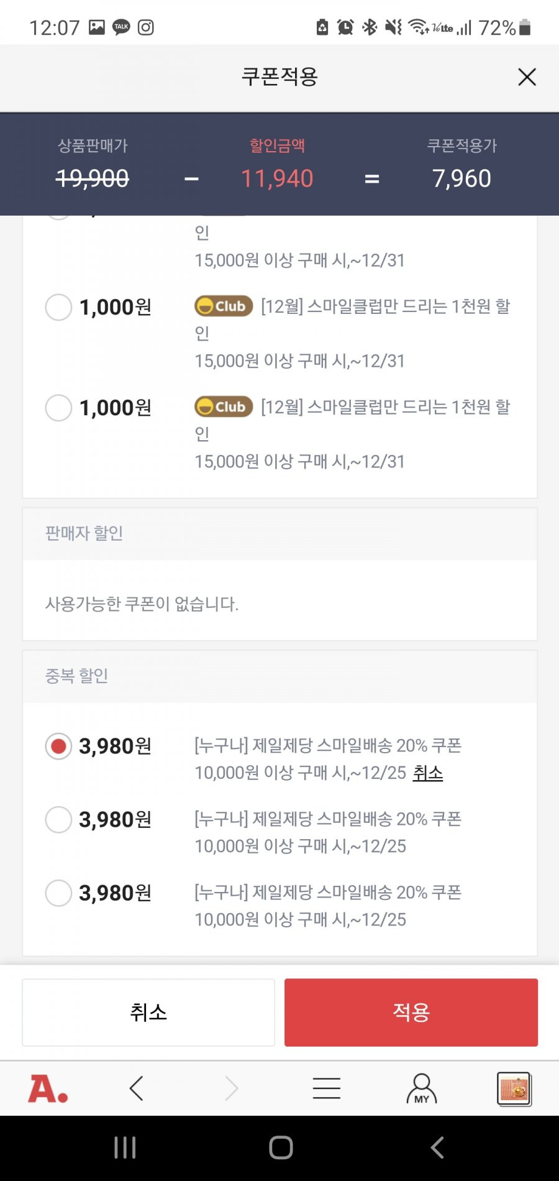Open recently viewed product thumbnail
The width and height of the screenshot is (559, 1181).
pos(514,1088)
